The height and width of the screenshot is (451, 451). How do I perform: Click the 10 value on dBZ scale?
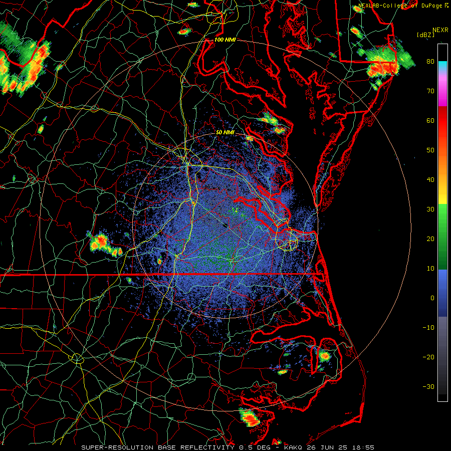(x=430, y=269)
